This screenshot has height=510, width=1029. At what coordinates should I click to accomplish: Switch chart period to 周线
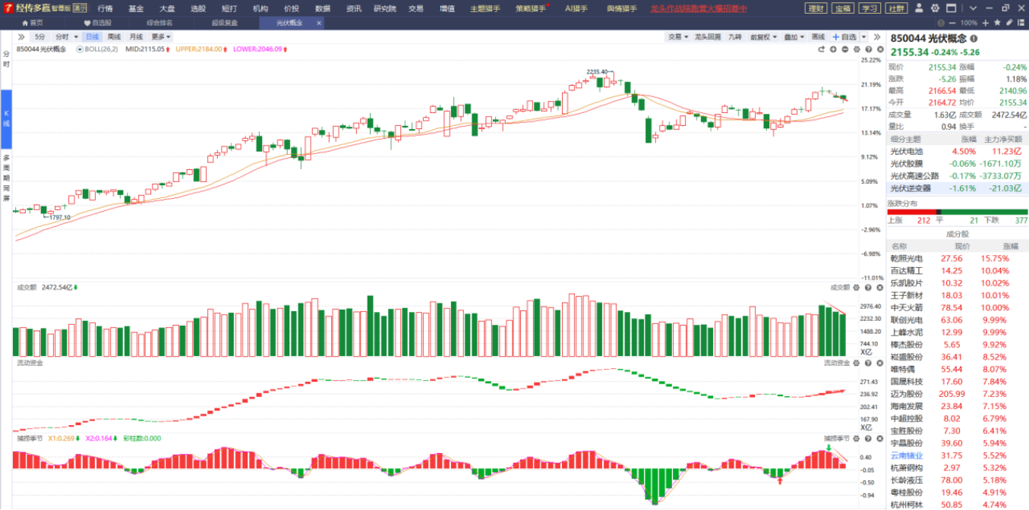click(x=114, y=36)
